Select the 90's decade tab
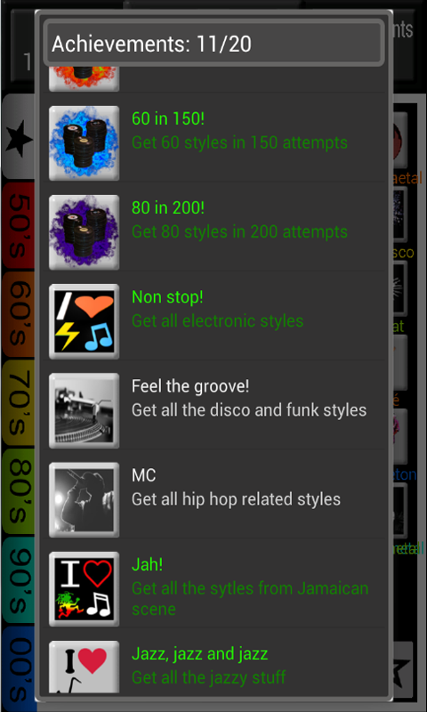Viewport: 427px width, 712px height. pos(18,580)
